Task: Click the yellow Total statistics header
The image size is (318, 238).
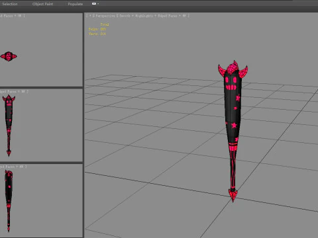Action: pos(105,24)
